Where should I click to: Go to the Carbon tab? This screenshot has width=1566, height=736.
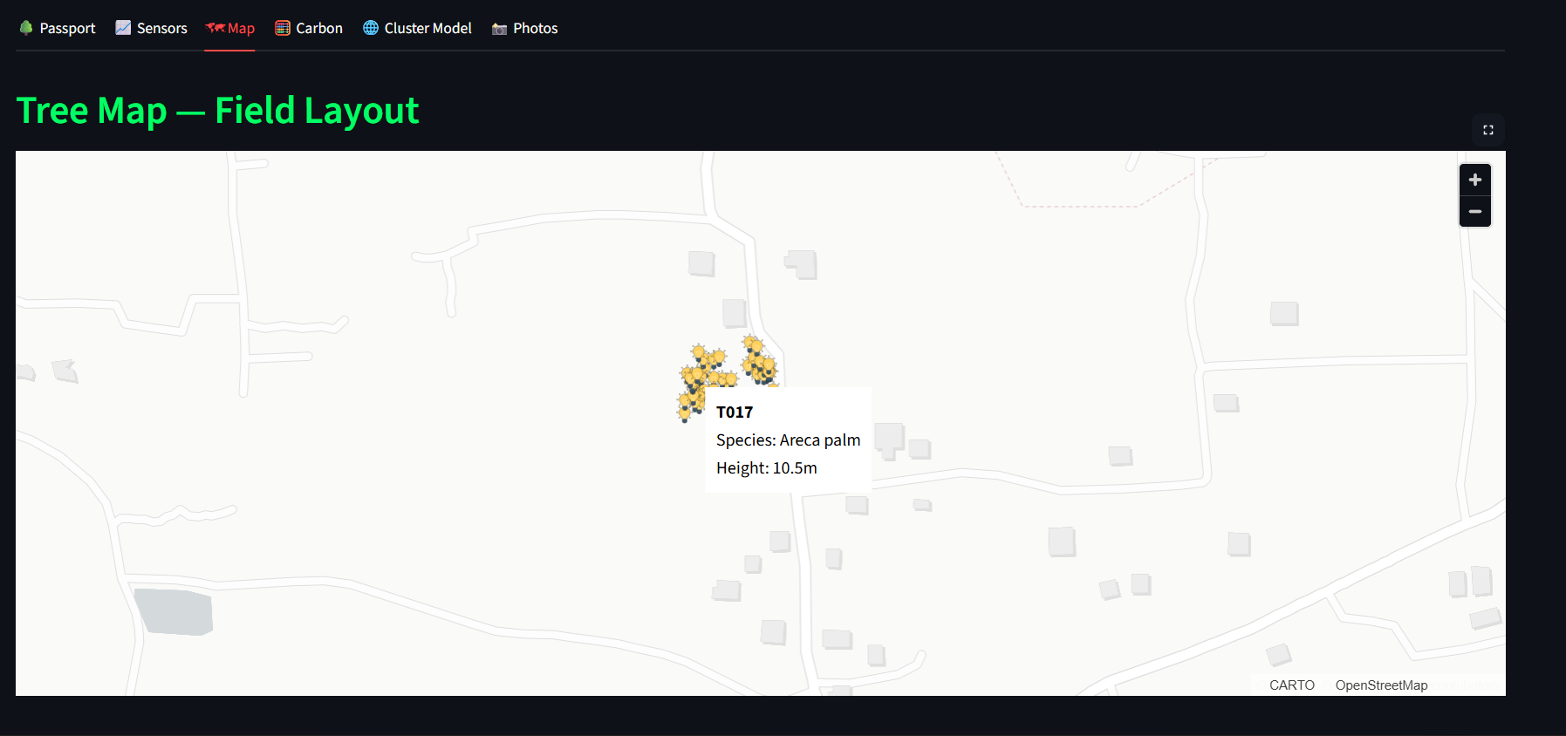tap(309, 28)
